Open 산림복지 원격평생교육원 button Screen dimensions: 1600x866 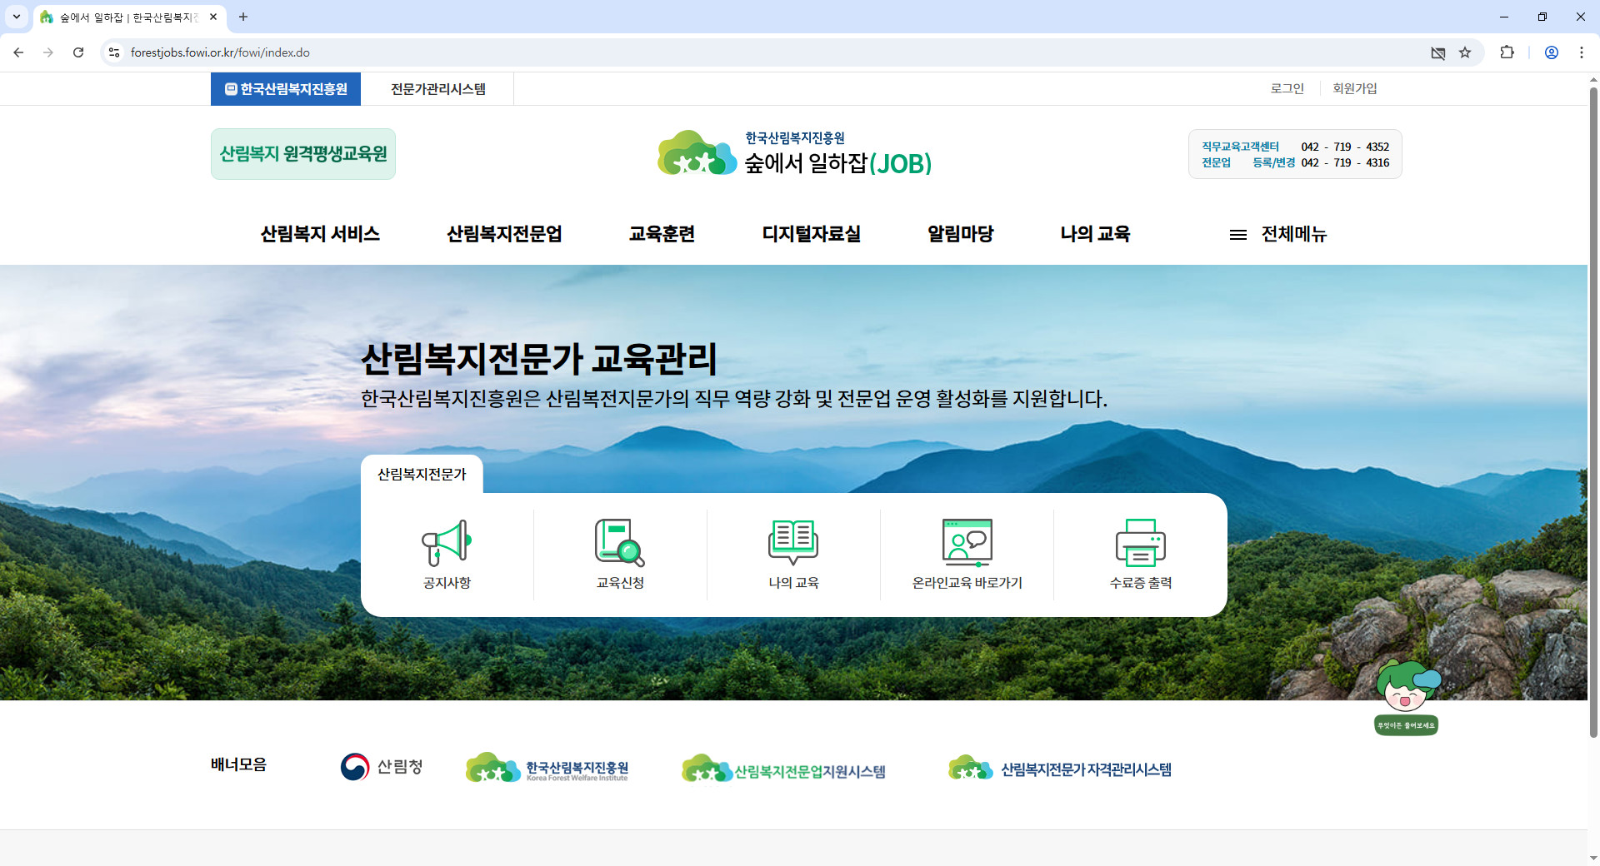(x=302, y=153)
